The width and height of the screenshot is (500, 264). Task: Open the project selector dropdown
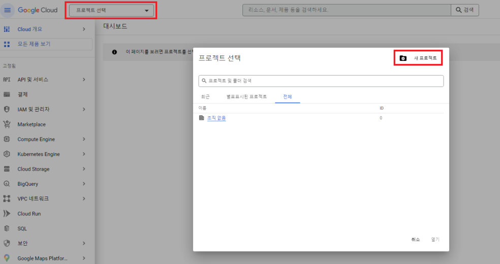(x=111, y=10)
